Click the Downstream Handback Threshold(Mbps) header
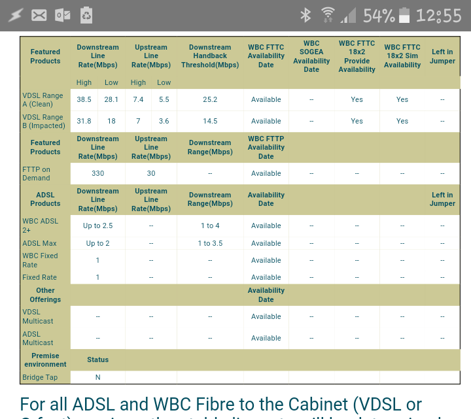Screen dimensions: 471x419 pos(210,56)
